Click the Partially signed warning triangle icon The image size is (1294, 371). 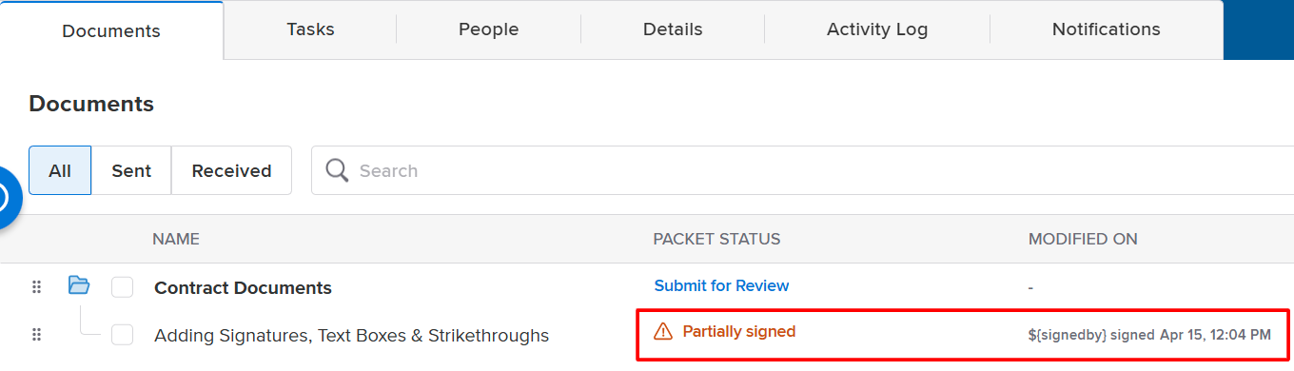click(x=663, y=331)
